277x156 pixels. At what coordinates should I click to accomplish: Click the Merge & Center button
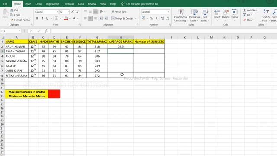click(x=122, y=18)
